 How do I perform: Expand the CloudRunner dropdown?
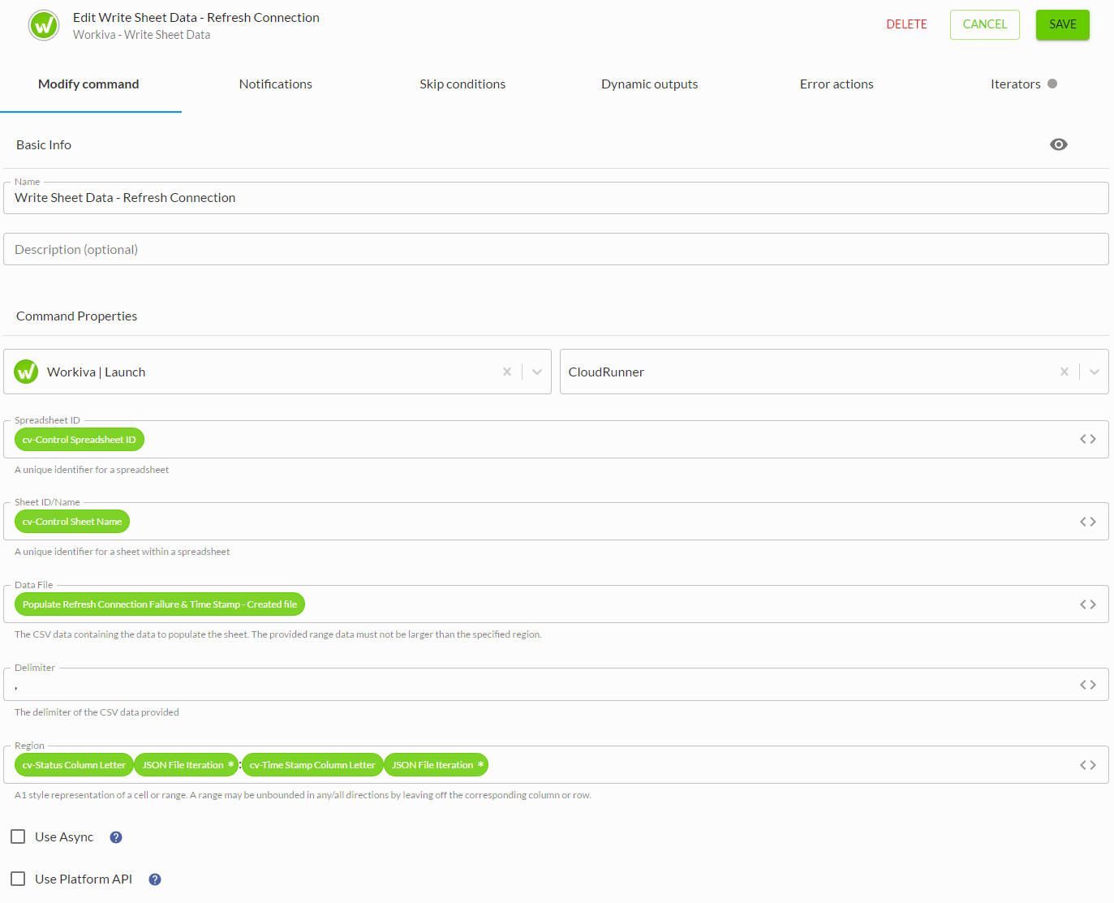click(x=1095, y=372)
